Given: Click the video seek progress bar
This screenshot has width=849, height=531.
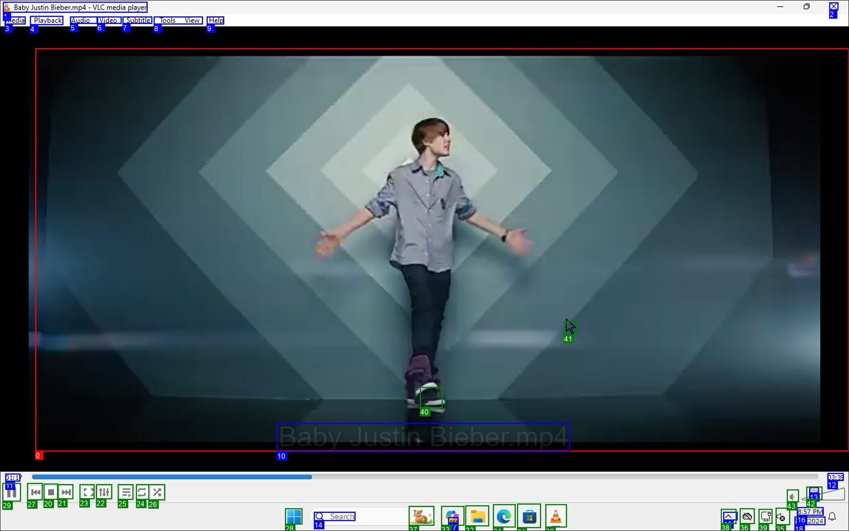Looking at the screenshot, I should (425, 477).
